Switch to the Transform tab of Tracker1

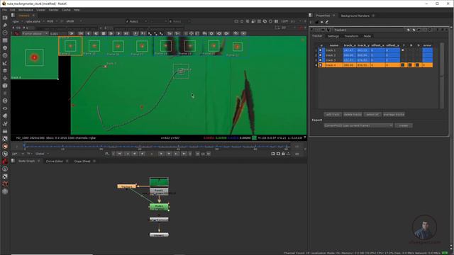click(351, 36)
